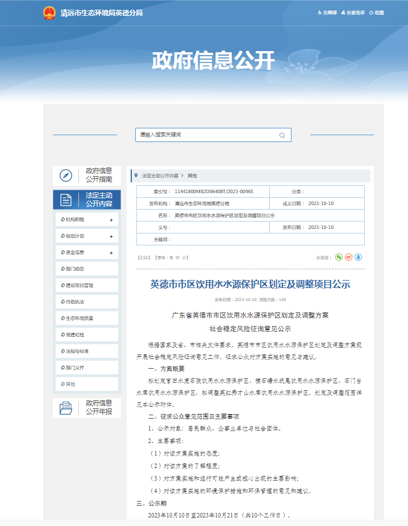Click 法定主动公开内容 document icon
Viewport: 408px width, 526px height.
[65, 199]
